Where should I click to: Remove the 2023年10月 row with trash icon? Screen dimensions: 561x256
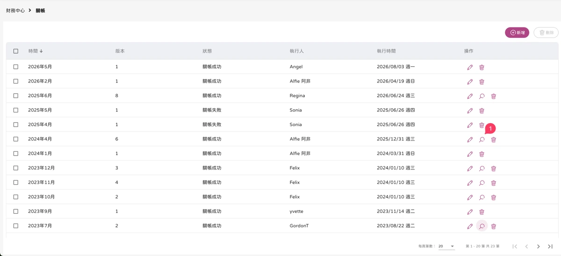point(493,197)
